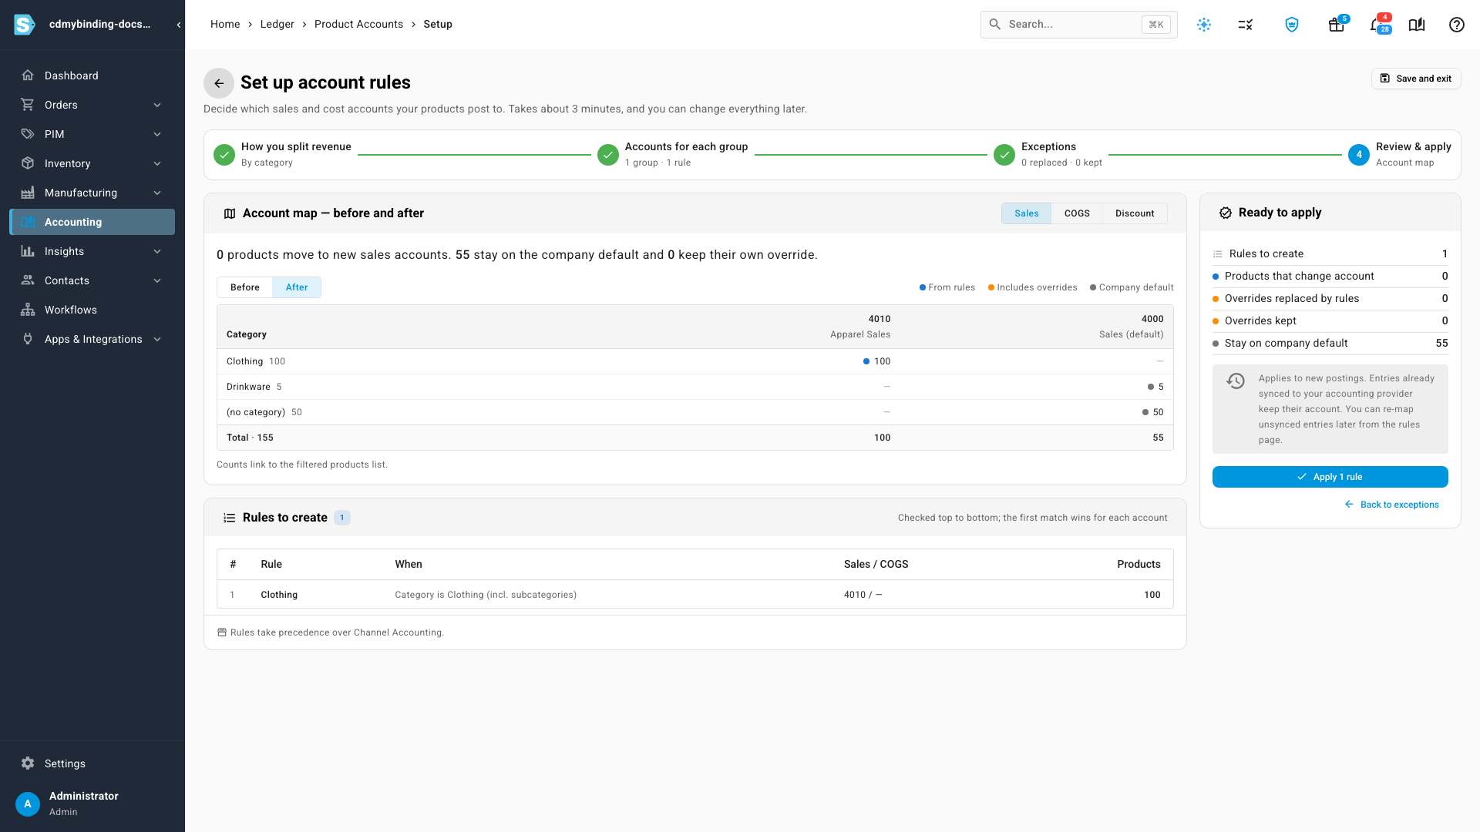This screenshot has width=1480, height=832.
Task: Click the Workflows icon in sidebar
Action: click(28, 310)
